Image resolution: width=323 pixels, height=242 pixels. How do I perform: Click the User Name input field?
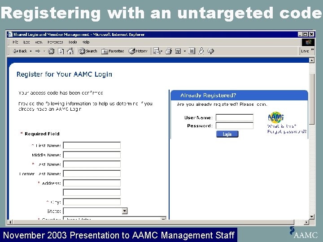(235, 117)
